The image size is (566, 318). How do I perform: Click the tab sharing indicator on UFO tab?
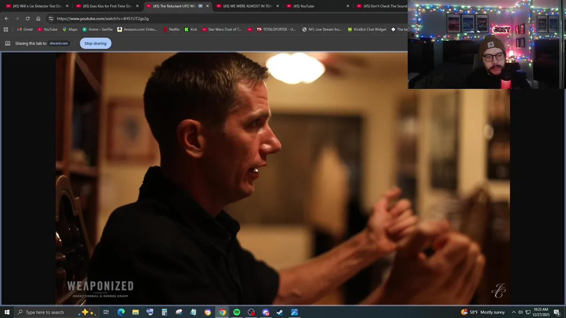click(200, 6)
